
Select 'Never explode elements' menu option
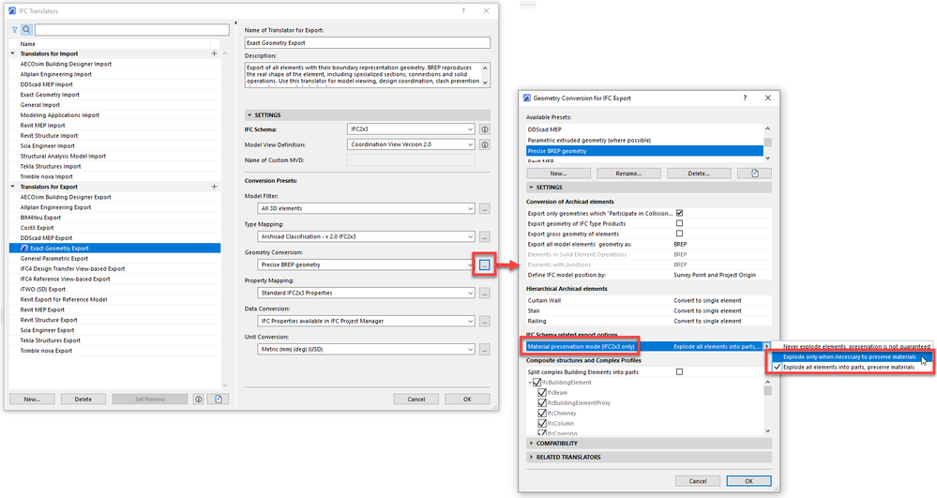(853, 346)
